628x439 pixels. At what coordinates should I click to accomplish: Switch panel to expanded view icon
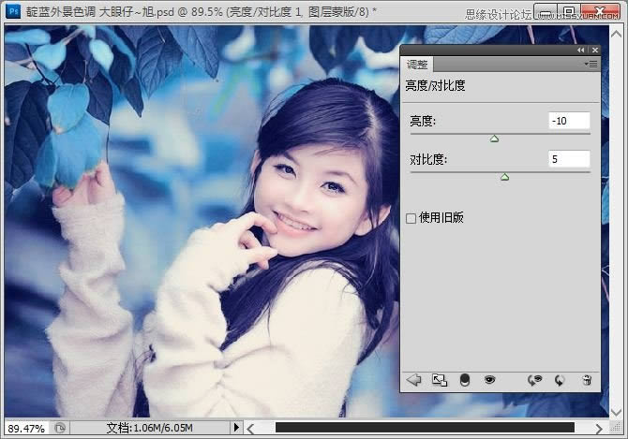[x=439, y=380]
